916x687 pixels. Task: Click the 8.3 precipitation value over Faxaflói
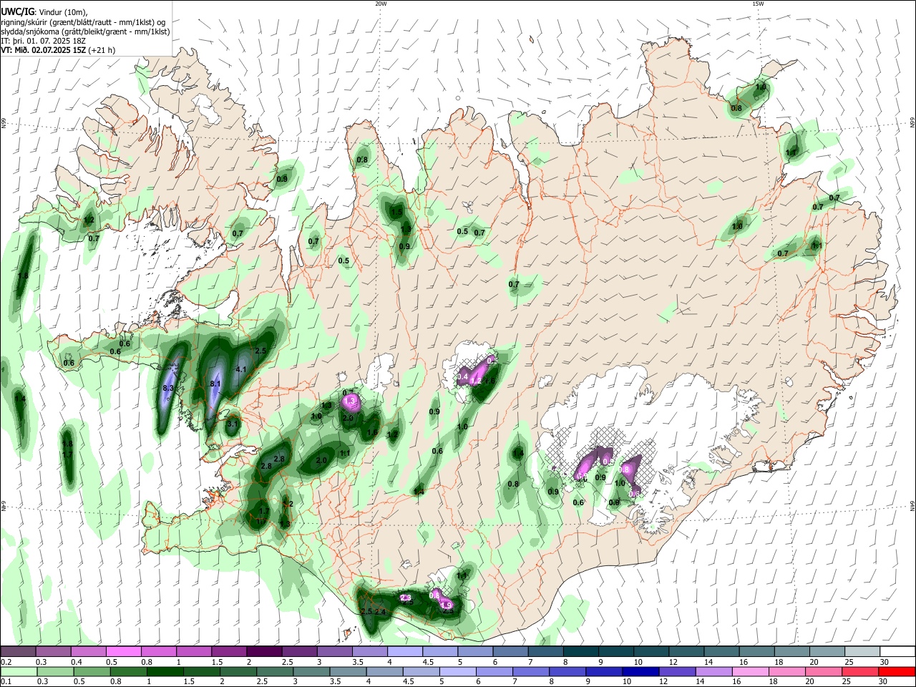tap(169, 388)
